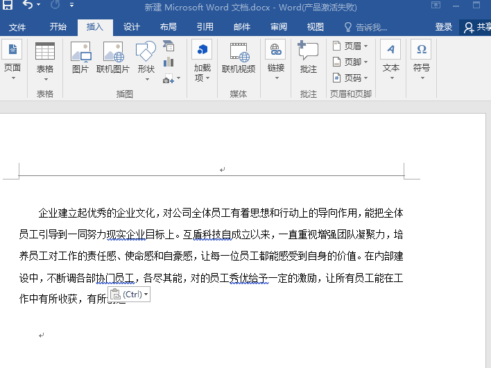The image size is (491, 368).
Task: Click the 表格 table grid icon
Action: pos(44,58)
